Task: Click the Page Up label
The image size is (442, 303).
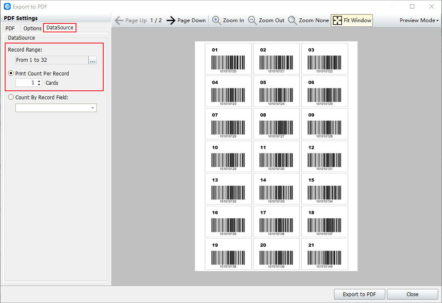Action: pyautogui.click(x=136, y=20)
